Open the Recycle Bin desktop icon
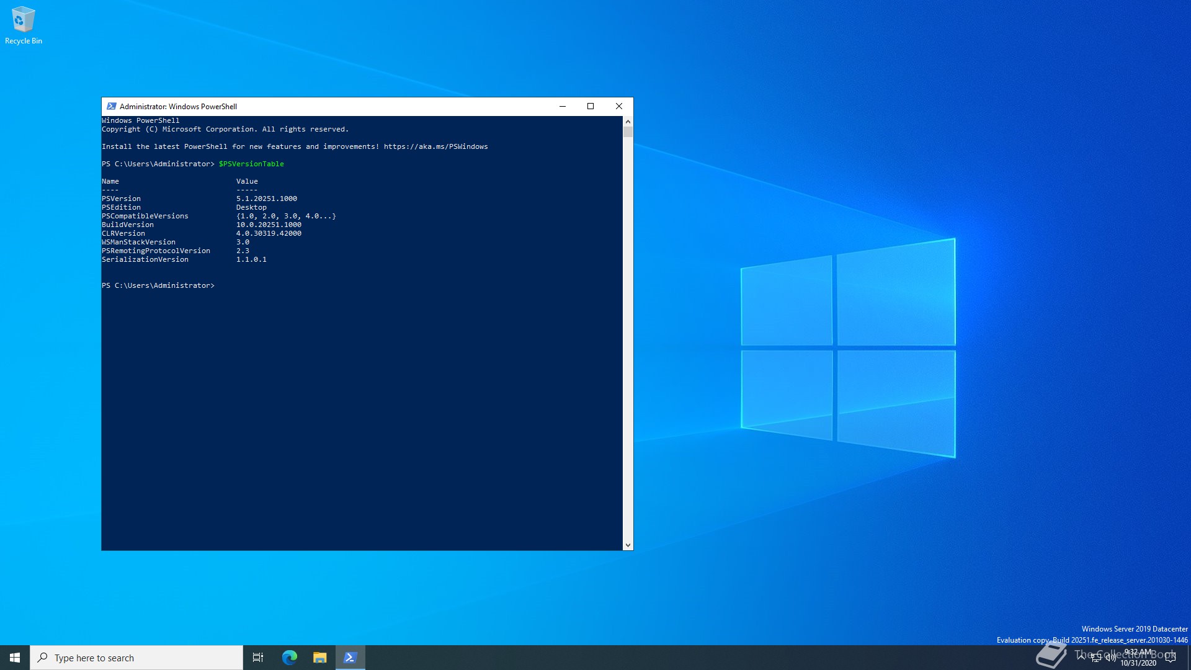This screenshot has height=670, width=1191. (23, 25)
